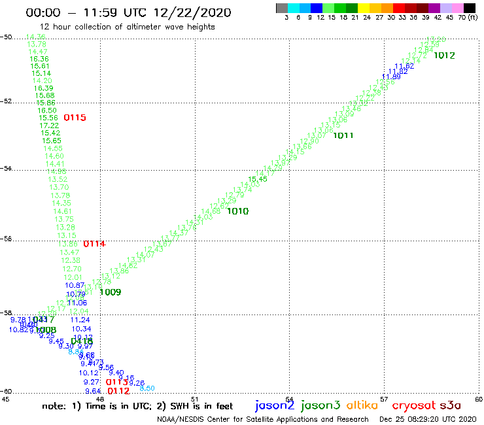The image size is (484, 425).
Task: Click the jason3 satellite legend label
Action: click(x=320, y=405)
